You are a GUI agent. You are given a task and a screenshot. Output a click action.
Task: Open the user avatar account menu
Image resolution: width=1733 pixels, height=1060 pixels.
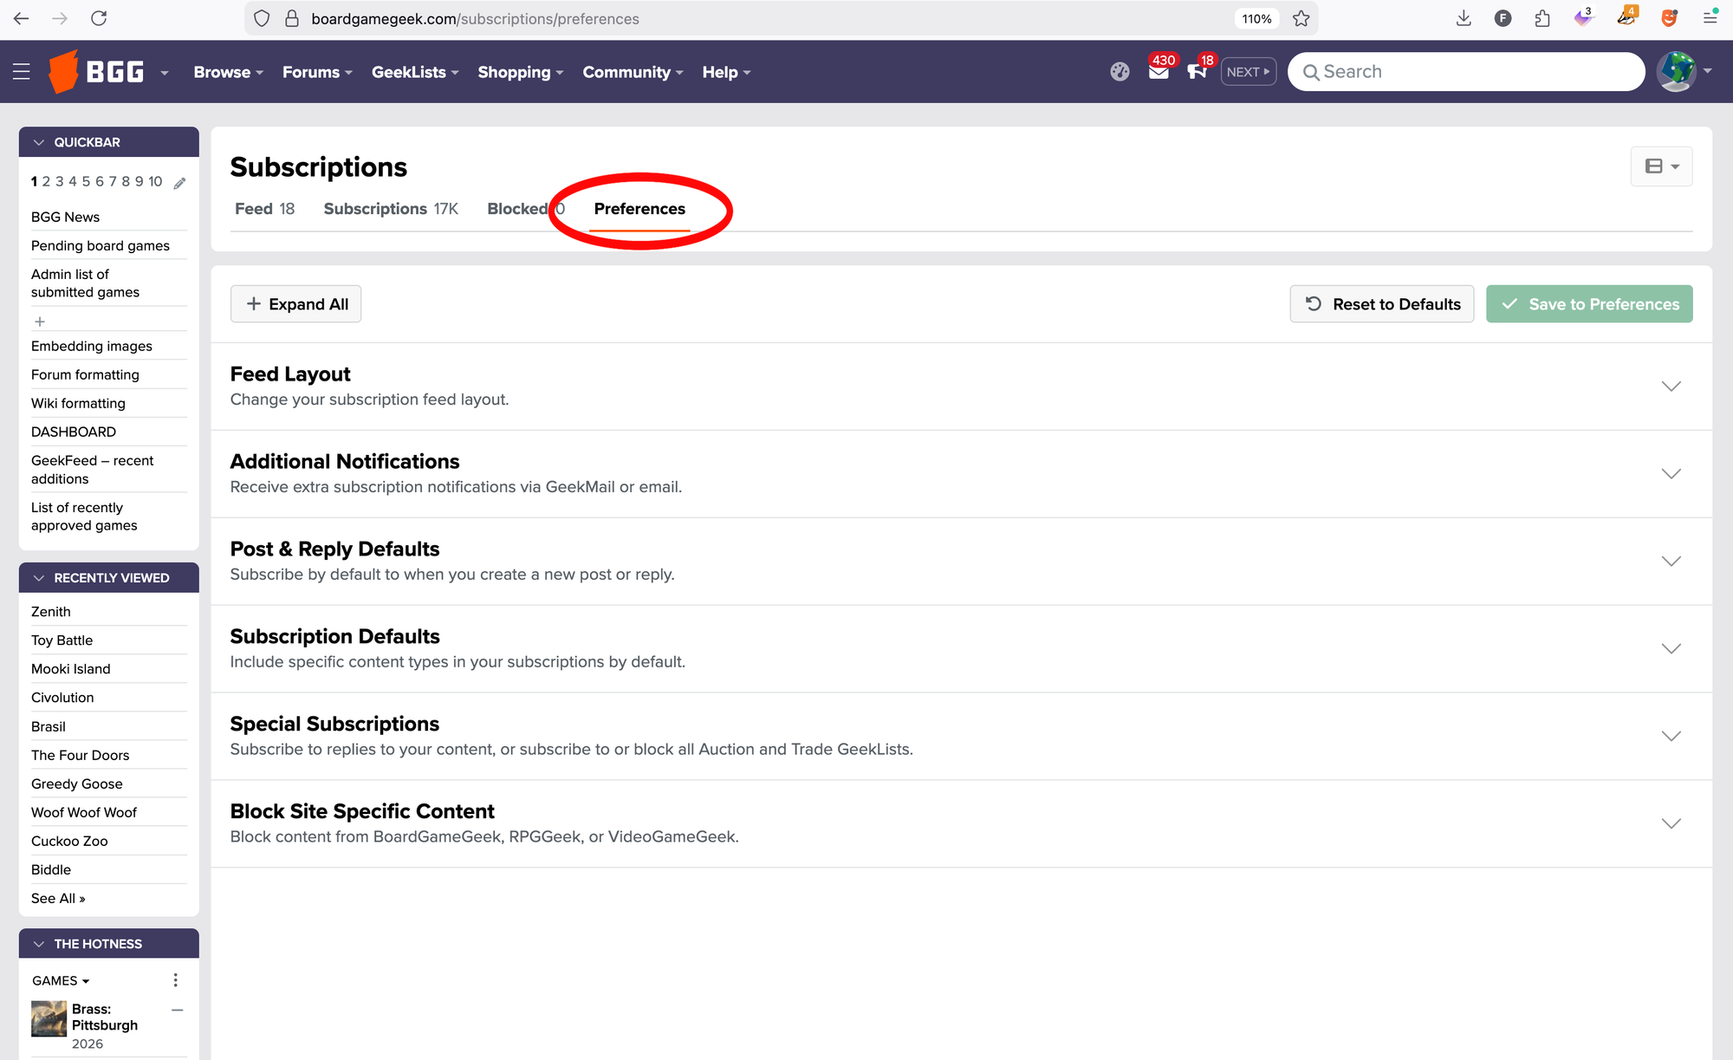[x=1678, y=71]
